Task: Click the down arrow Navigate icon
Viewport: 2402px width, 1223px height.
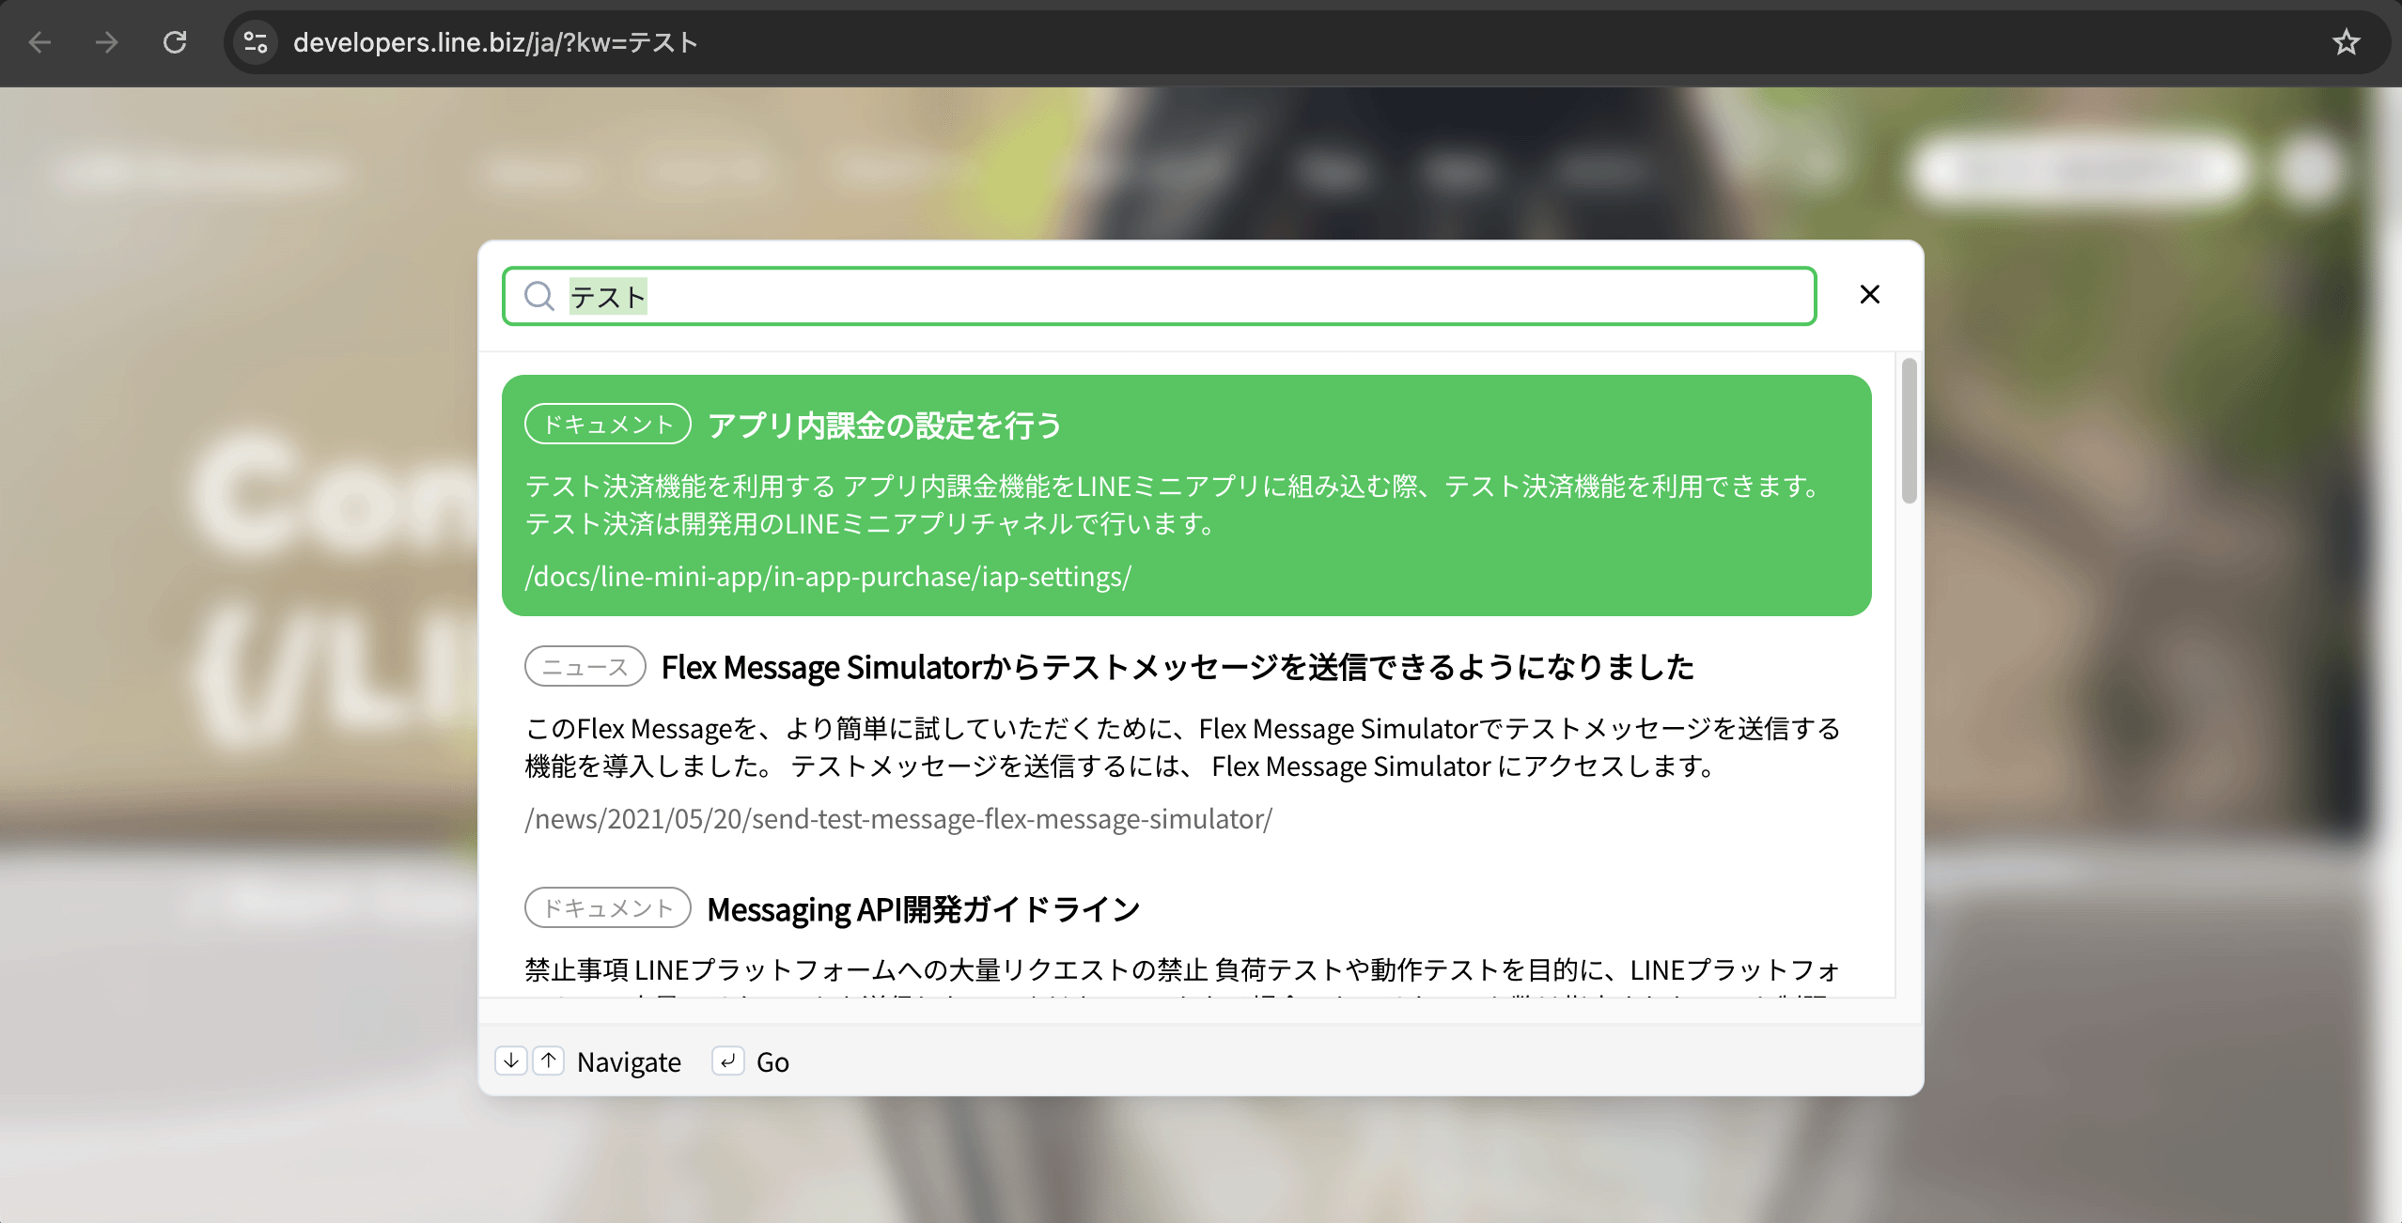Action: (511, 1061)
